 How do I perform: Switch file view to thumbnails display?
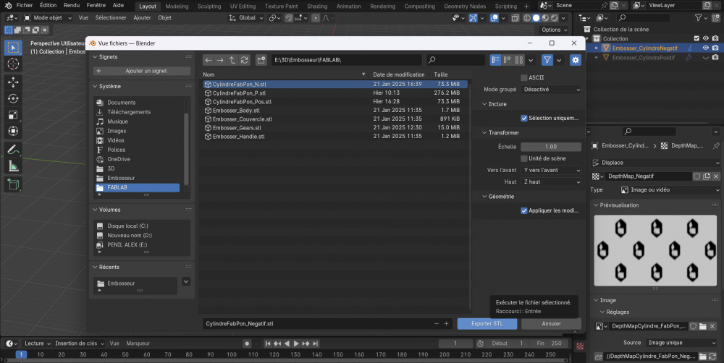tap(519, 60)
